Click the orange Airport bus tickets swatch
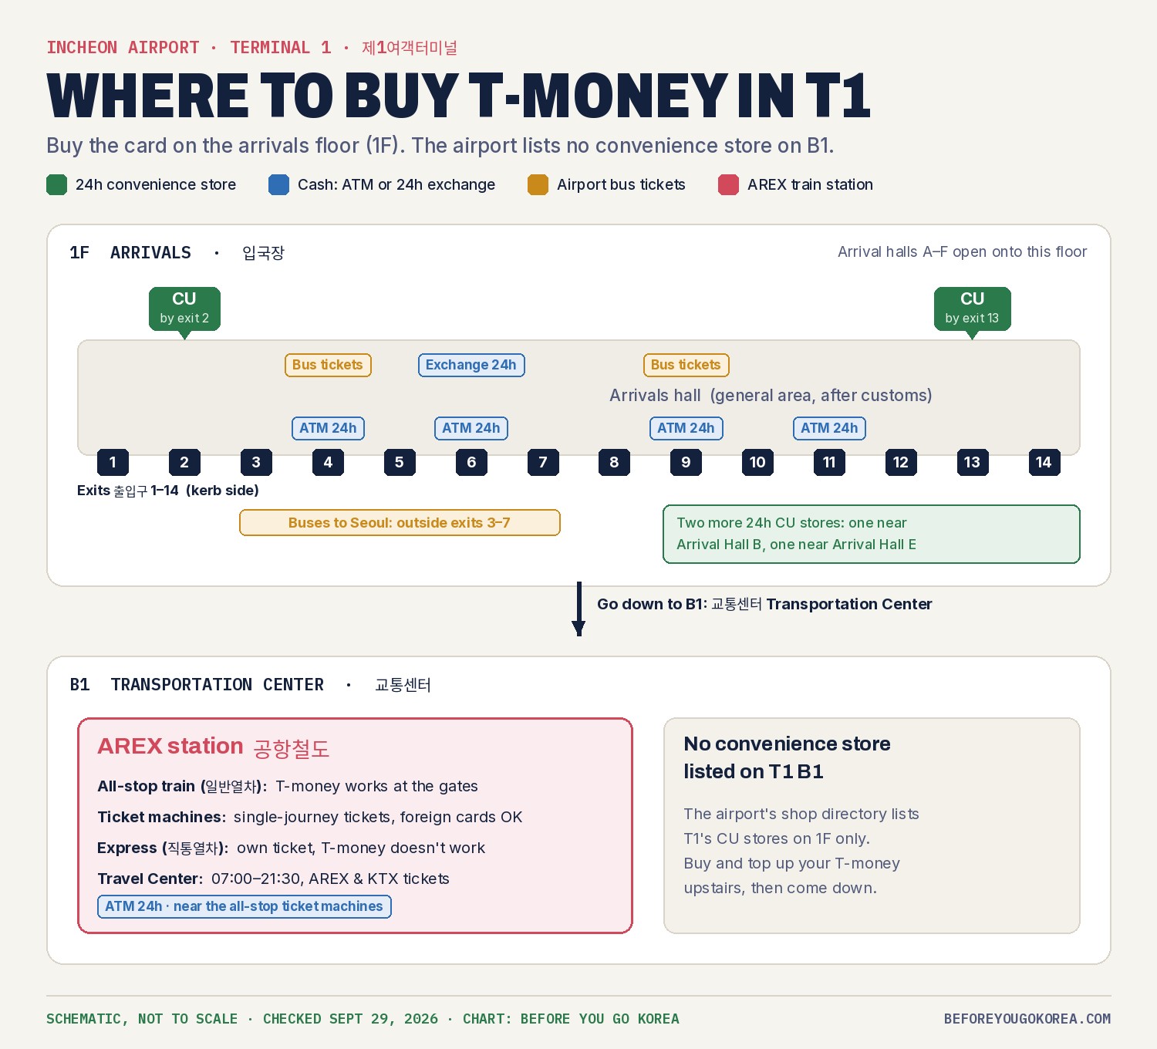Image resolution: width=1157 pixels, height=1049 pixels. point(538,184)
